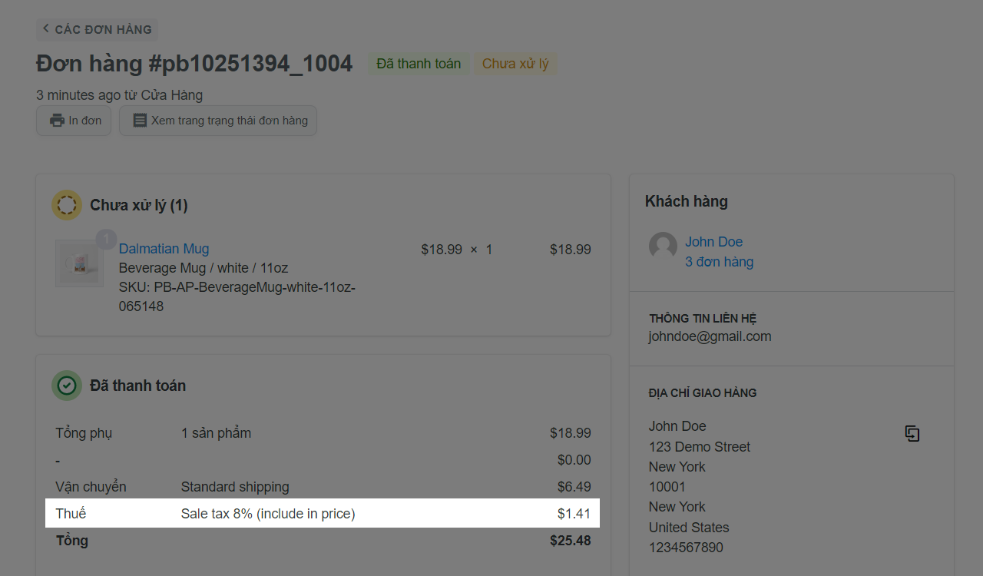
Task: Go back to Các đơn hàng list
Action: [97, 29]
